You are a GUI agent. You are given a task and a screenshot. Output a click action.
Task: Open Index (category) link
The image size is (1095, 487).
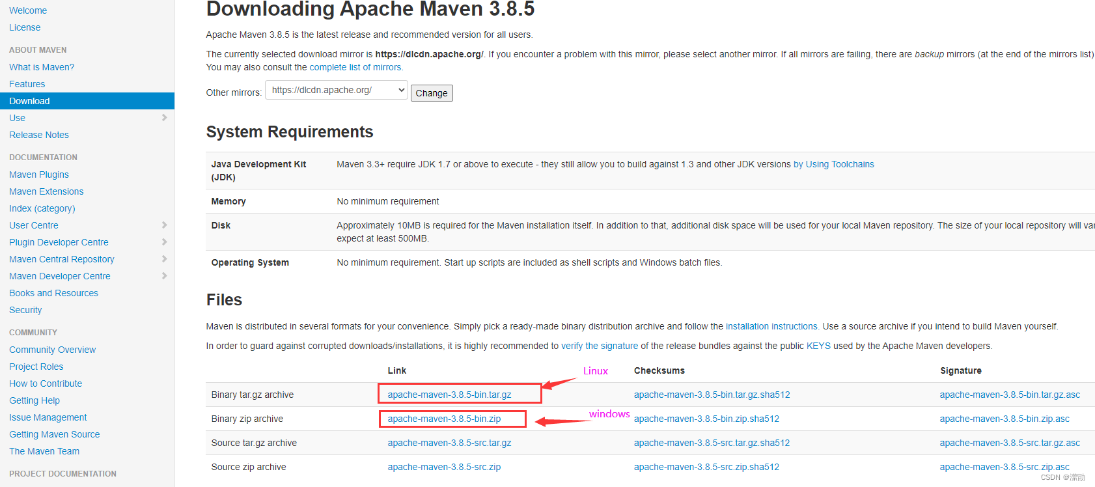(x=42, y=208)
